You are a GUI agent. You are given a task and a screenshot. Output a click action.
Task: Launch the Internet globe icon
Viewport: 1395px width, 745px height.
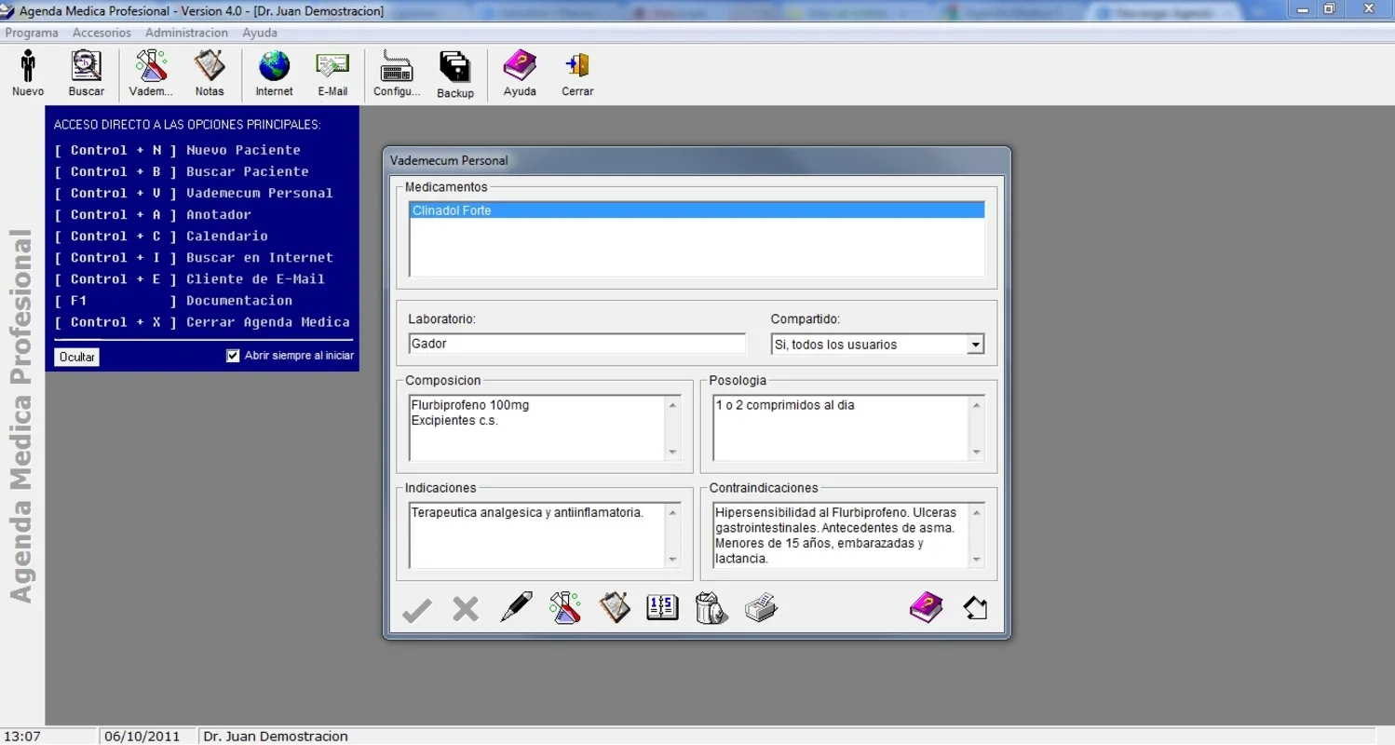click(274, 74)
